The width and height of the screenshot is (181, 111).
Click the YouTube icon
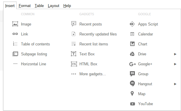pos(133,104)
